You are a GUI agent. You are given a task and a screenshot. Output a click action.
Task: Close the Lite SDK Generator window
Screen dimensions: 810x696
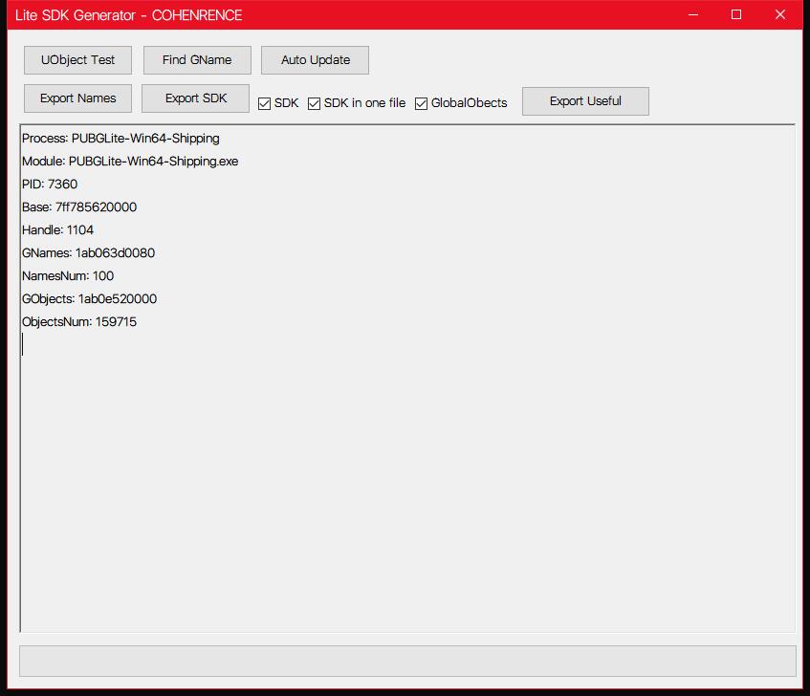tap(780, 14)
